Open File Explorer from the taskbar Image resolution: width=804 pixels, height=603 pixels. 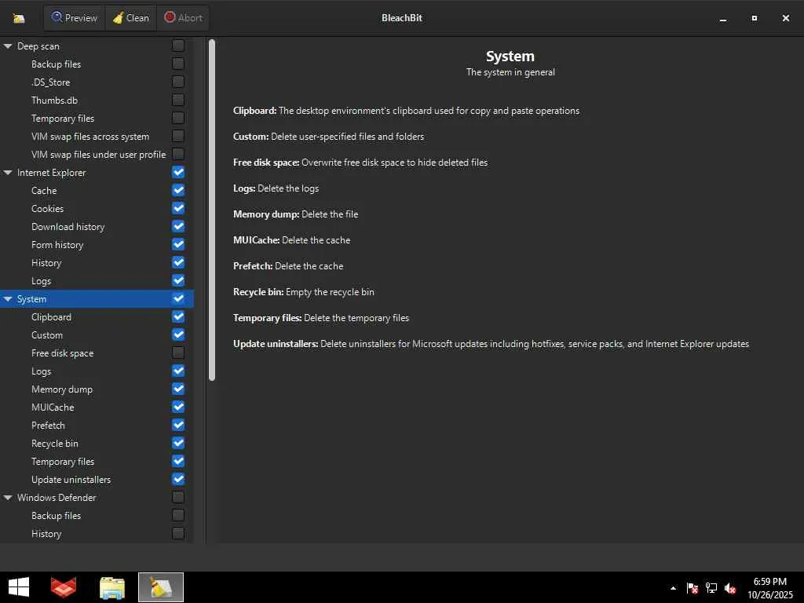point(112,587)
